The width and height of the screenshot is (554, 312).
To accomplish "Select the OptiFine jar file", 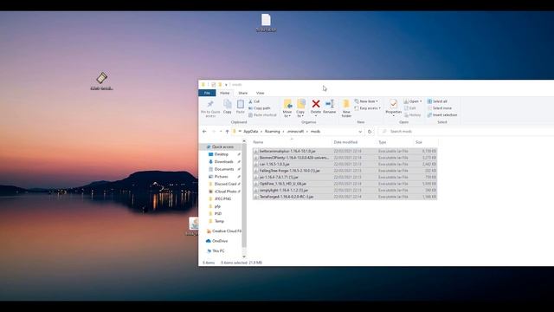I will point(345,184).
